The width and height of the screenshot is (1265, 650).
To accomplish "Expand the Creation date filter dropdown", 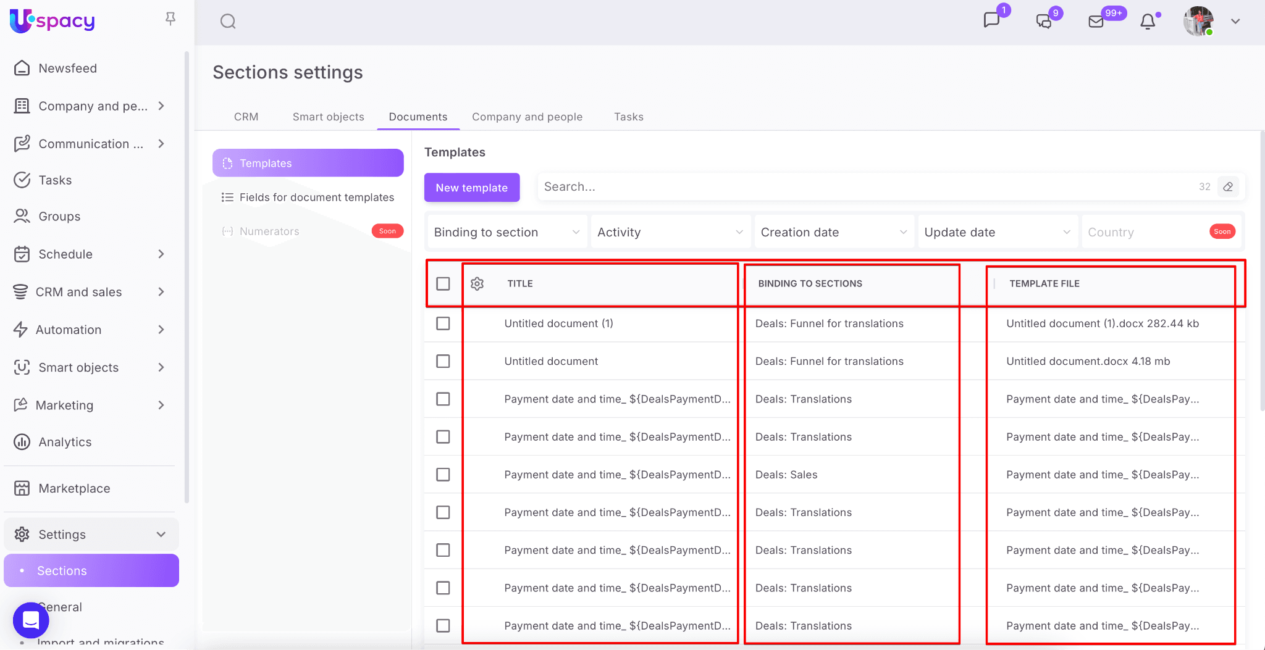I will click(x=833, y=232).
